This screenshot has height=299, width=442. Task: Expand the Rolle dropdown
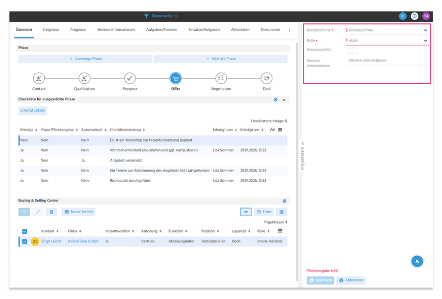click(x=388, y=41)
